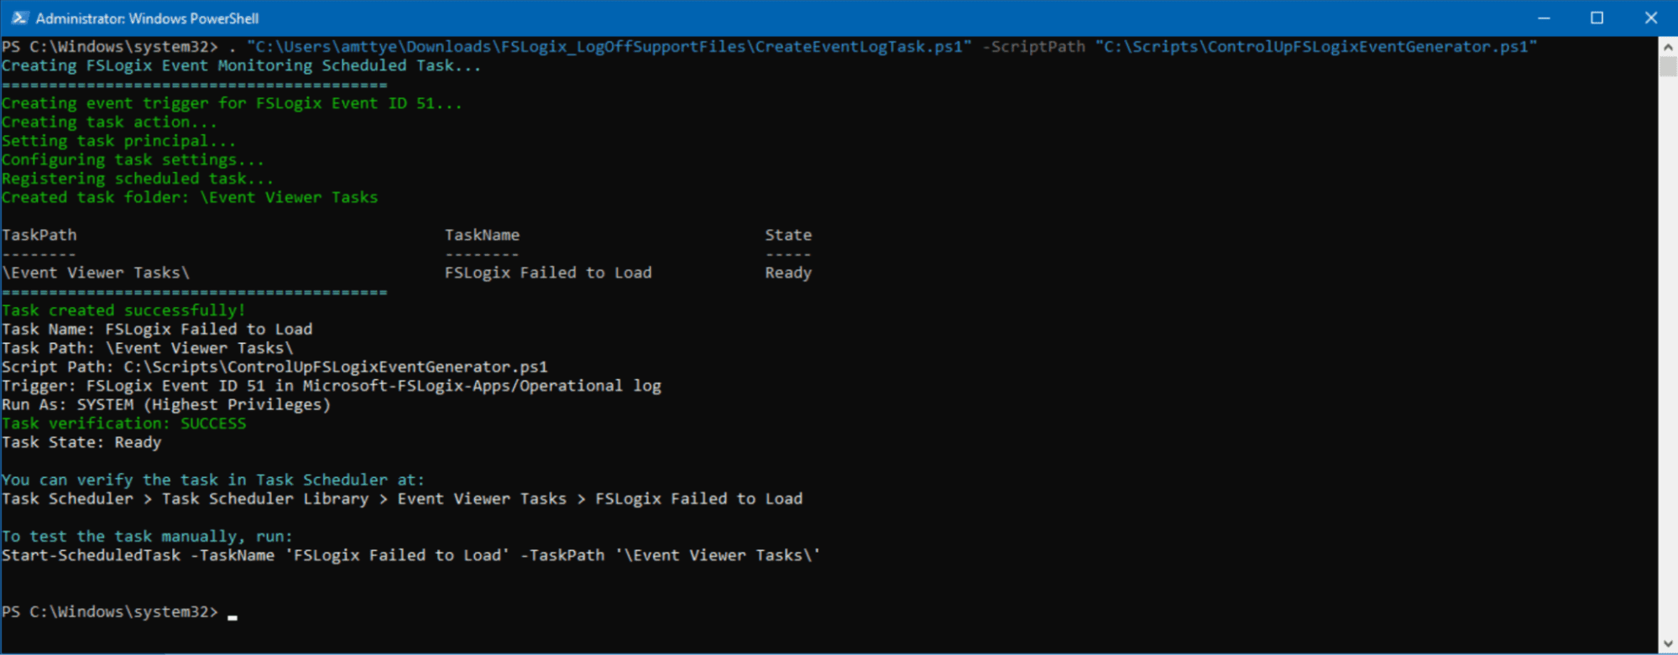Click the blinking cursor at the bottom prompt
The height and width of the screenshot is (655, 1678).
(233, 615)
